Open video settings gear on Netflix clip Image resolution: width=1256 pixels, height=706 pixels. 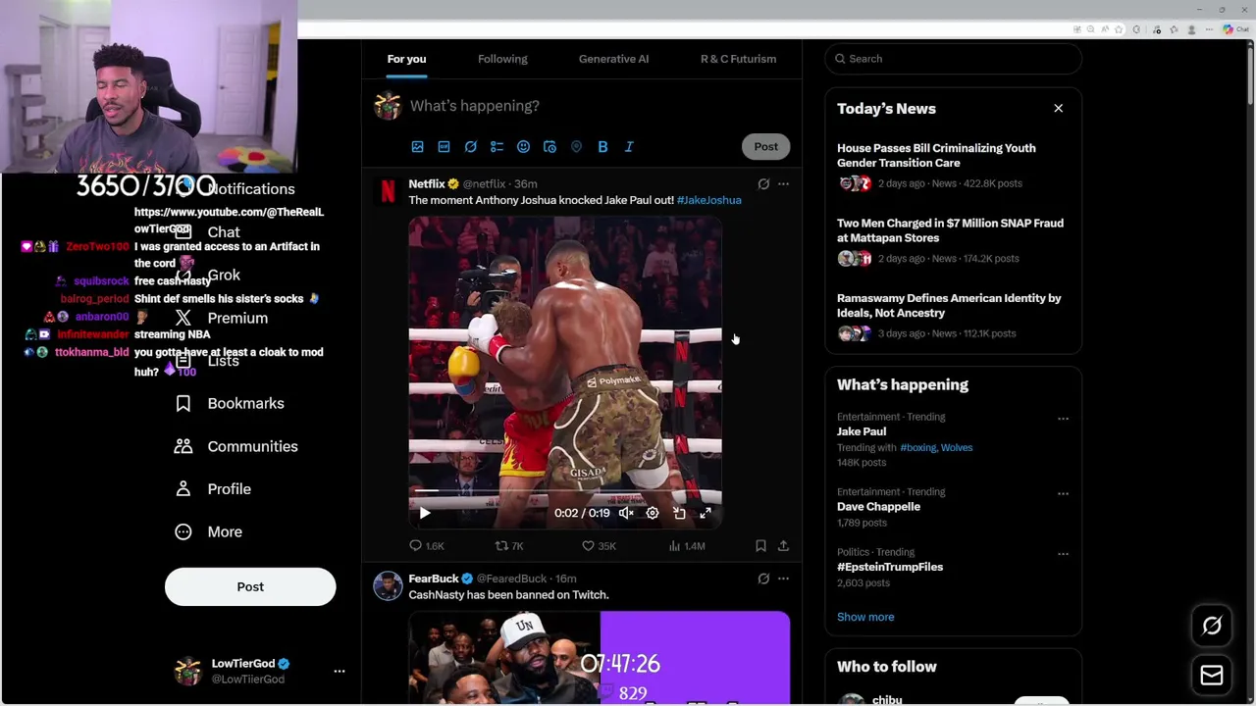pos(653,513)
